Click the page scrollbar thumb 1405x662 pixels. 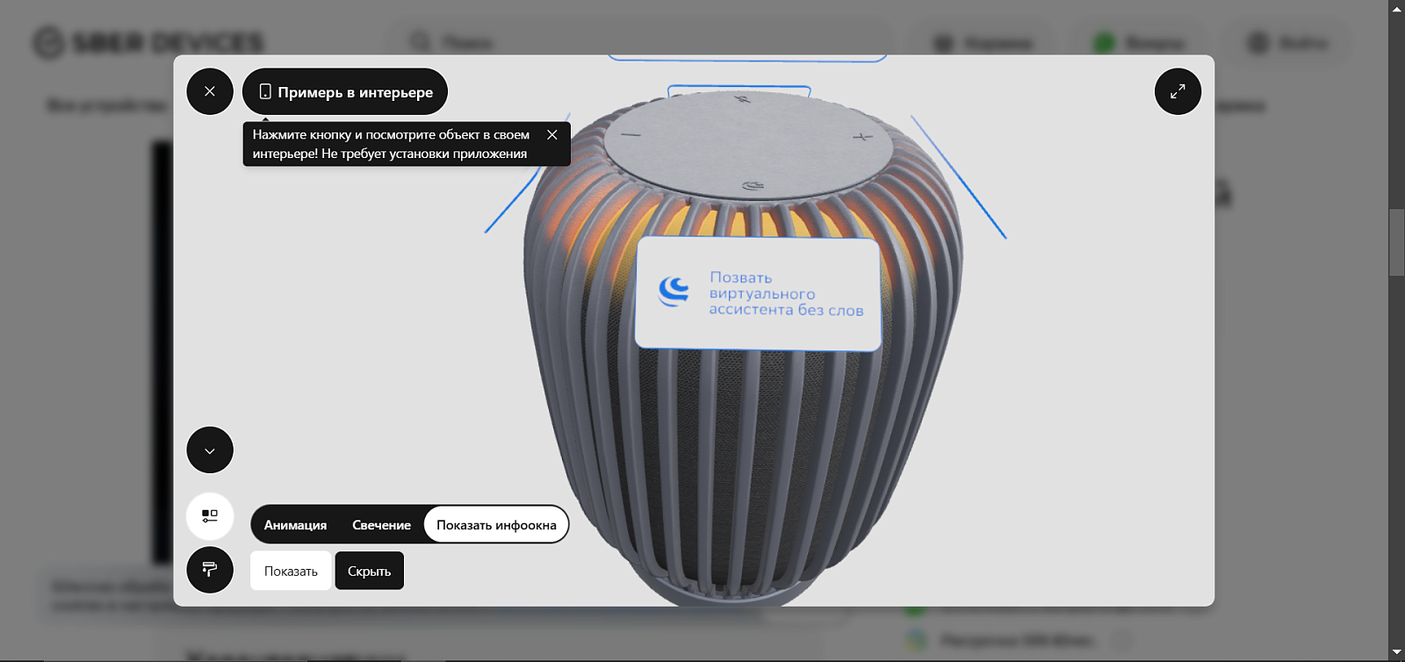(x=1396, y=243)
